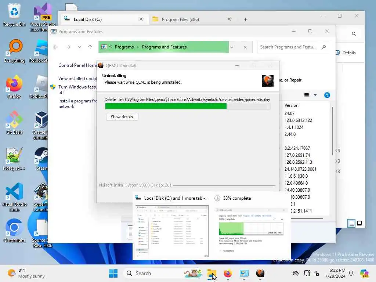Click Show details in QEMU Uninstall
Screen dimensions: 376x282
pos(122,117)
